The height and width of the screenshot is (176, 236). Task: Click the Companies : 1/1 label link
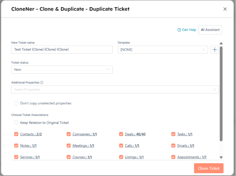[x=84, y=134]
